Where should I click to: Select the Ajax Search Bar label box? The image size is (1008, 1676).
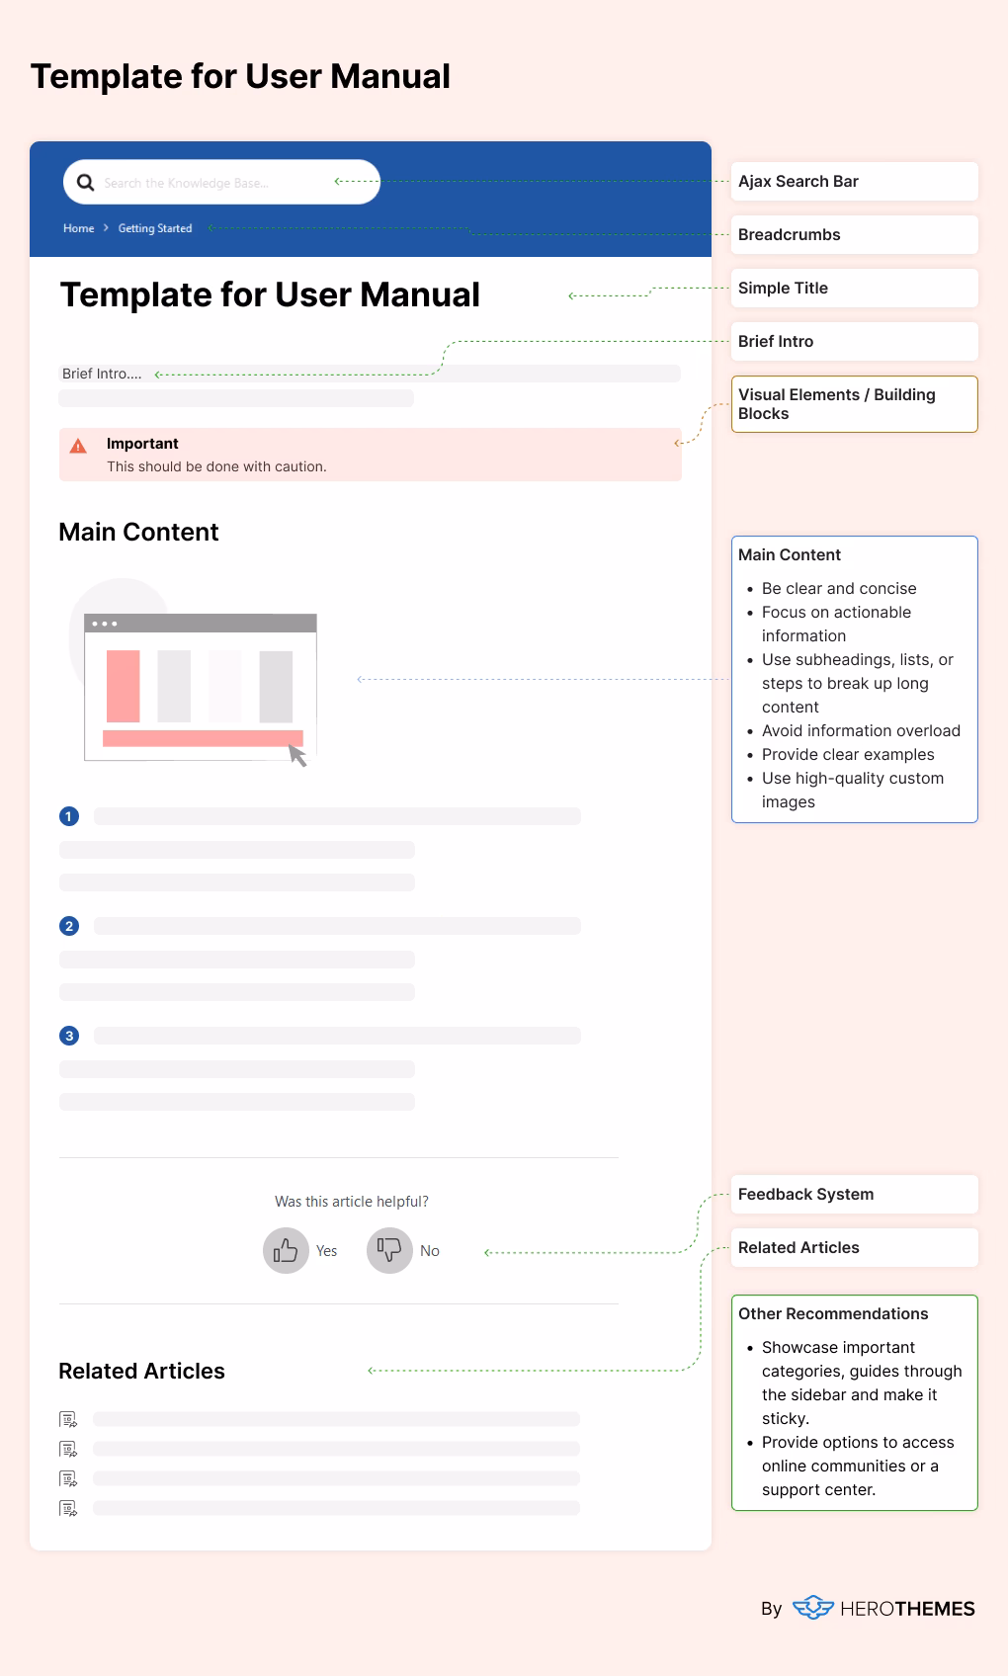[x=855, y=181]
